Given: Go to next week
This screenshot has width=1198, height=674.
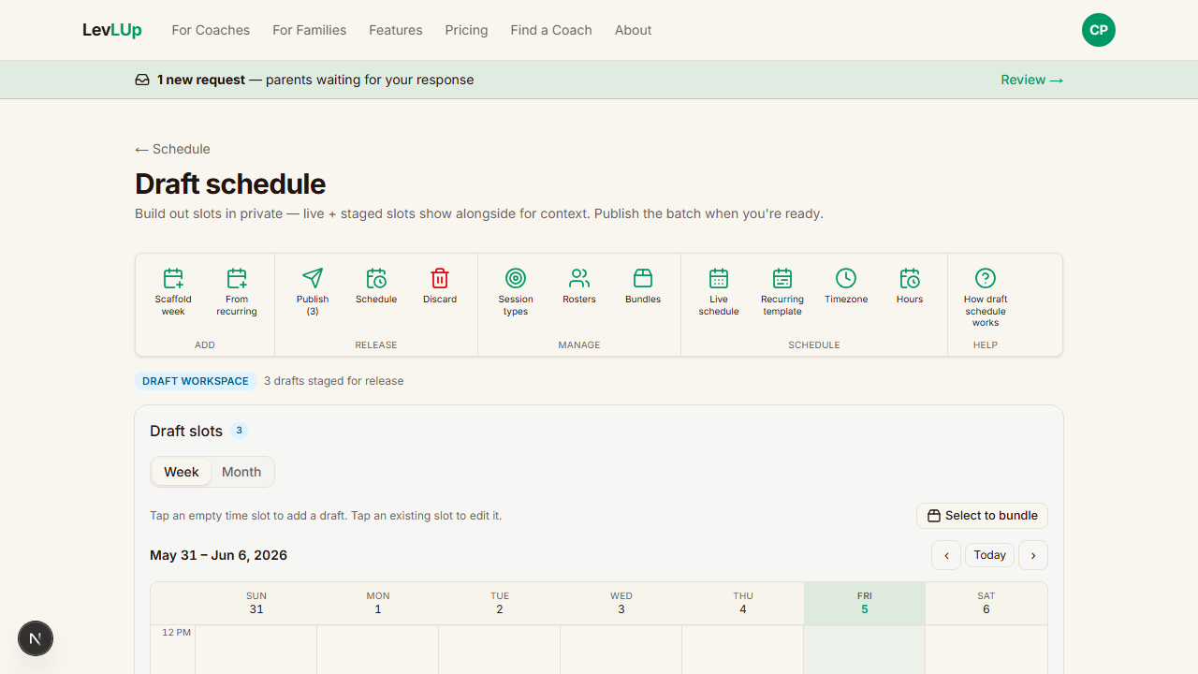Looking at the screenshot, I should (1033, 555).
